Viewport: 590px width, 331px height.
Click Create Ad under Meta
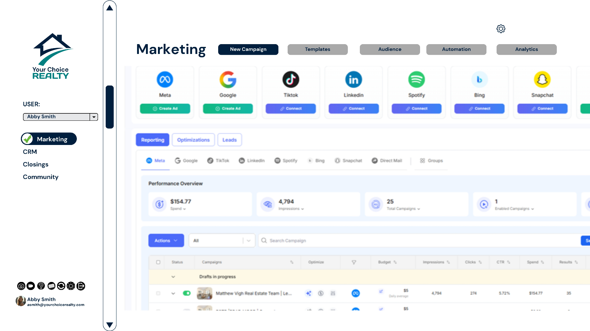(x=165, y=108)
